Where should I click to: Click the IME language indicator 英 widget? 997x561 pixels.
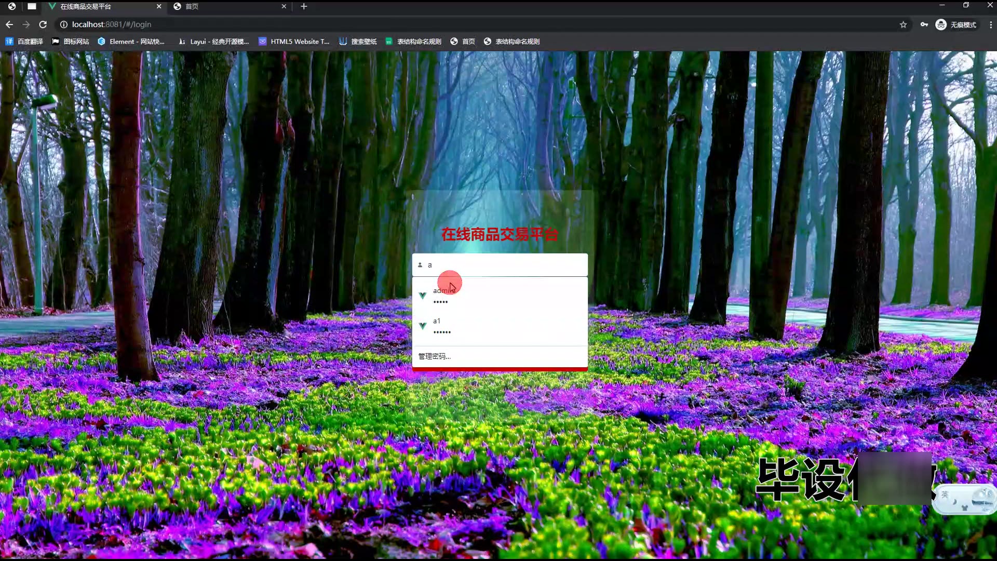pyautogui.click(x=945, y=495)
